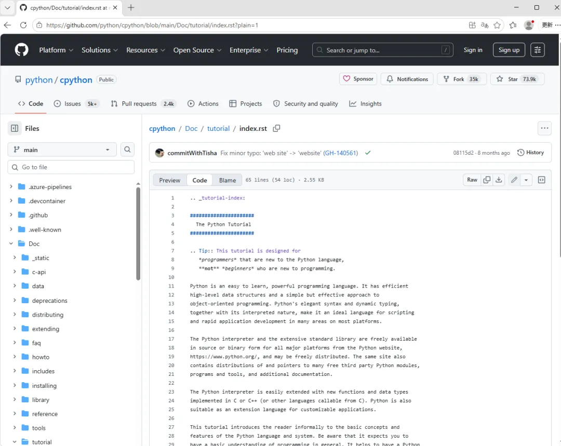Expand the library folder
Screen dimensions: 561x446
point(15,399)
